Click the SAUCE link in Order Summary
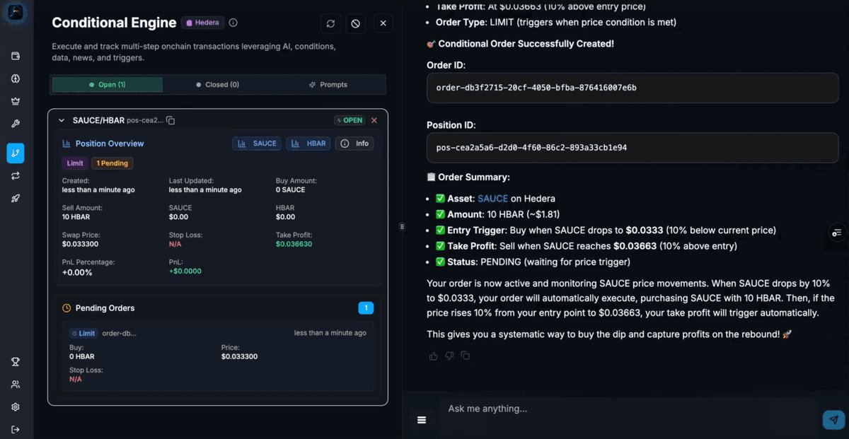The image size is (849, 439). pos(492,199)
